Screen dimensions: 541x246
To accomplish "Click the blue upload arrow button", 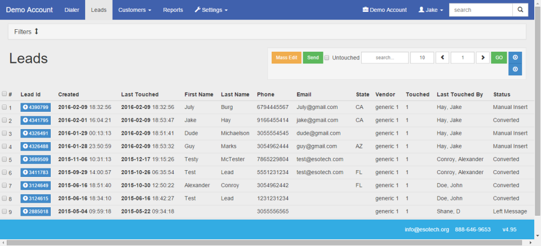I will click(x=515, y=70).
